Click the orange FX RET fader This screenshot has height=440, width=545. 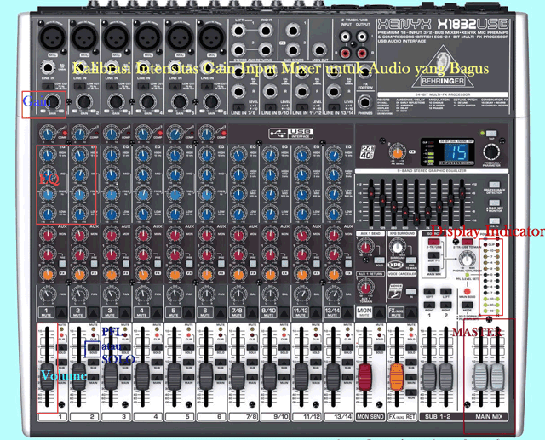tap(397, 377)
